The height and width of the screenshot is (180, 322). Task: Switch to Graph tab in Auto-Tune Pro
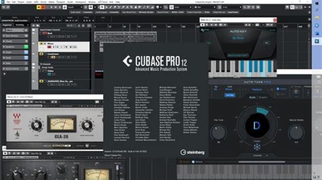tap(263, 98)
